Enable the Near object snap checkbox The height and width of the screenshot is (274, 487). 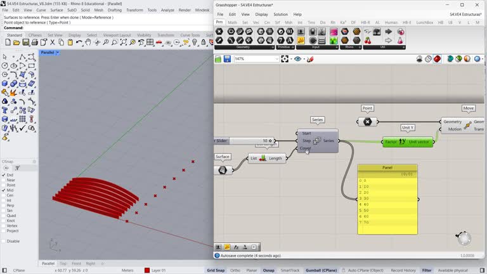click(4, 180)
